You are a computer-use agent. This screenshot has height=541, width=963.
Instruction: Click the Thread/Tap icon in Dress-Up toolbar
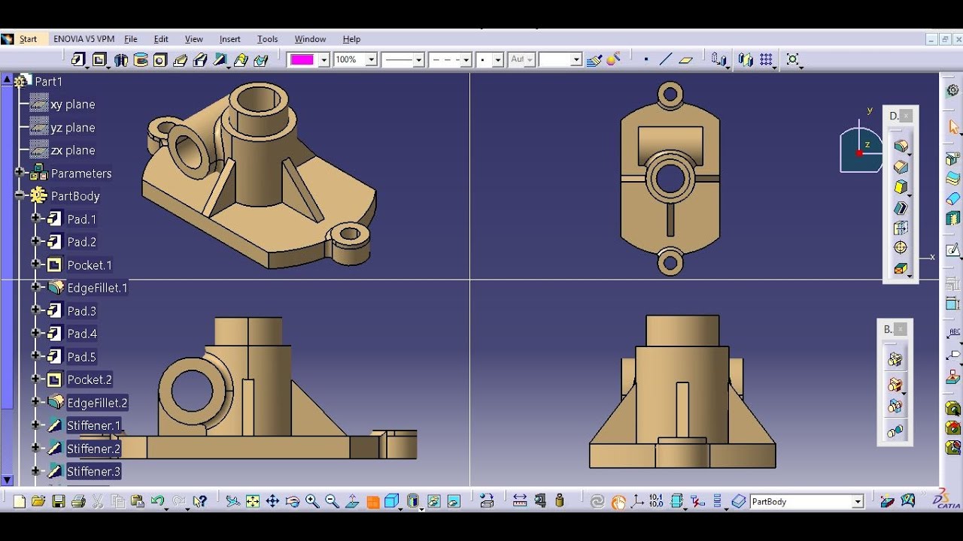(901, 247)
